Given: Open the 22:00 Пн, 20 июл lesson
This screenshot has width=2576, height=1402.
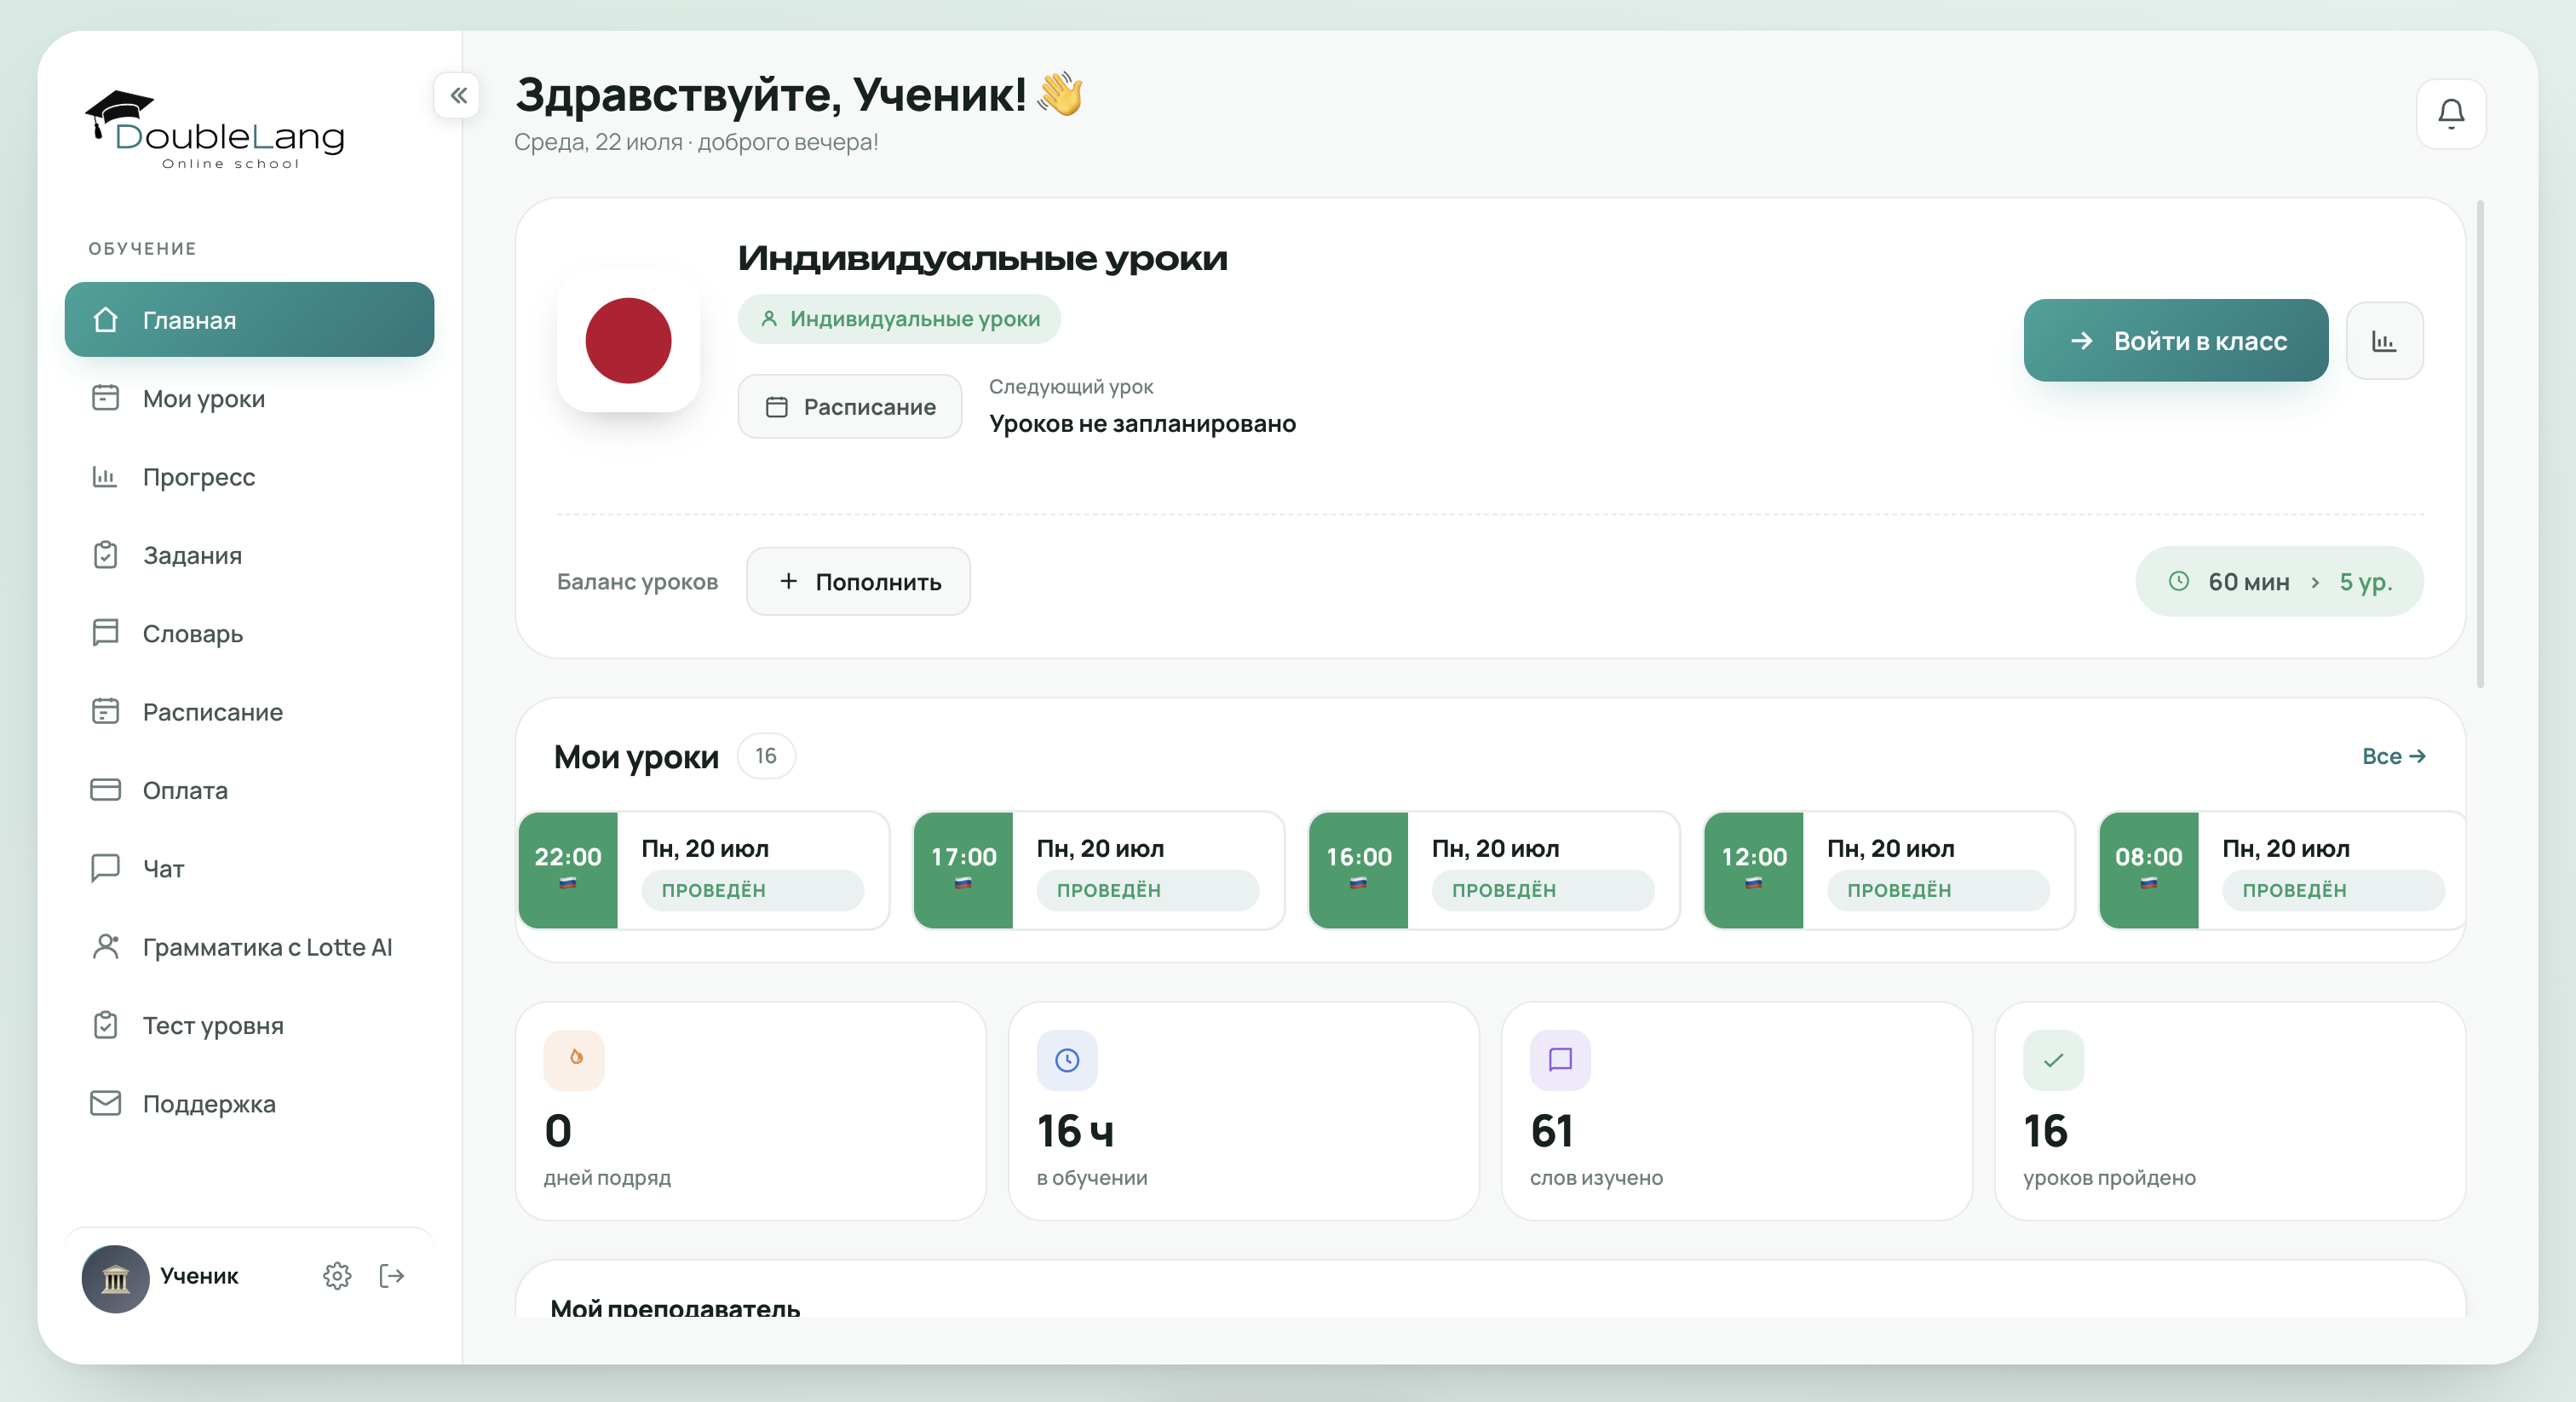Looking at the screenshot, I should click(703, 870).
